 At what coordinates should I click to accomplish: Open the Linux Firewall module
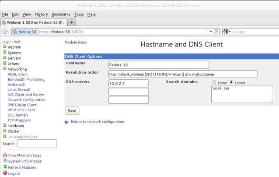click(19, 90)
